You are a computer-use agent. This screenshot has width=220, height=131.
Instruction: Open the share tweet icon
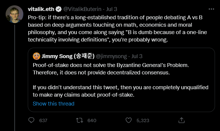[182, 120]
